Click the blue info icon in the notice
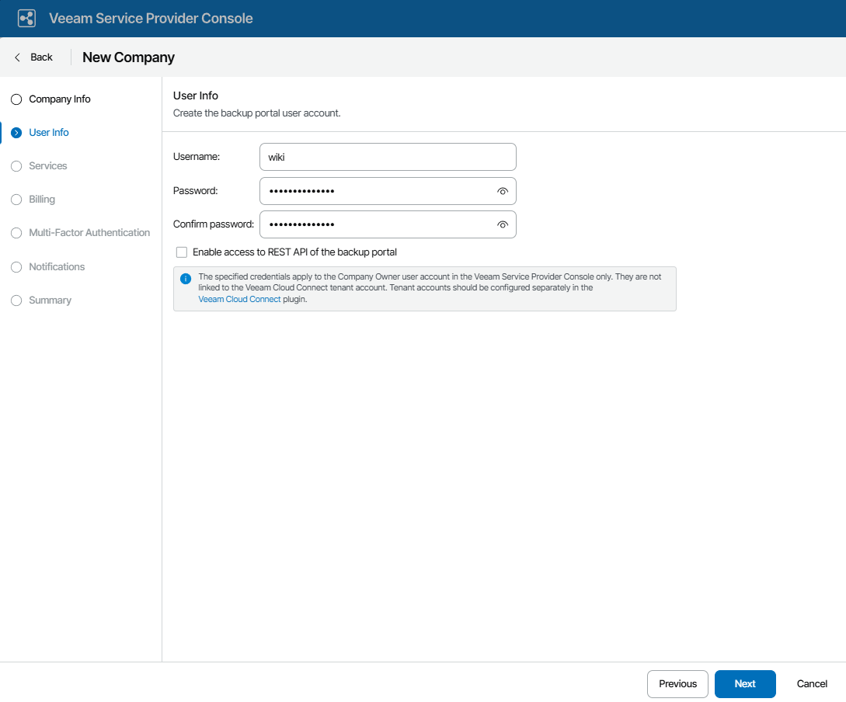 click(x=186, y=279)
